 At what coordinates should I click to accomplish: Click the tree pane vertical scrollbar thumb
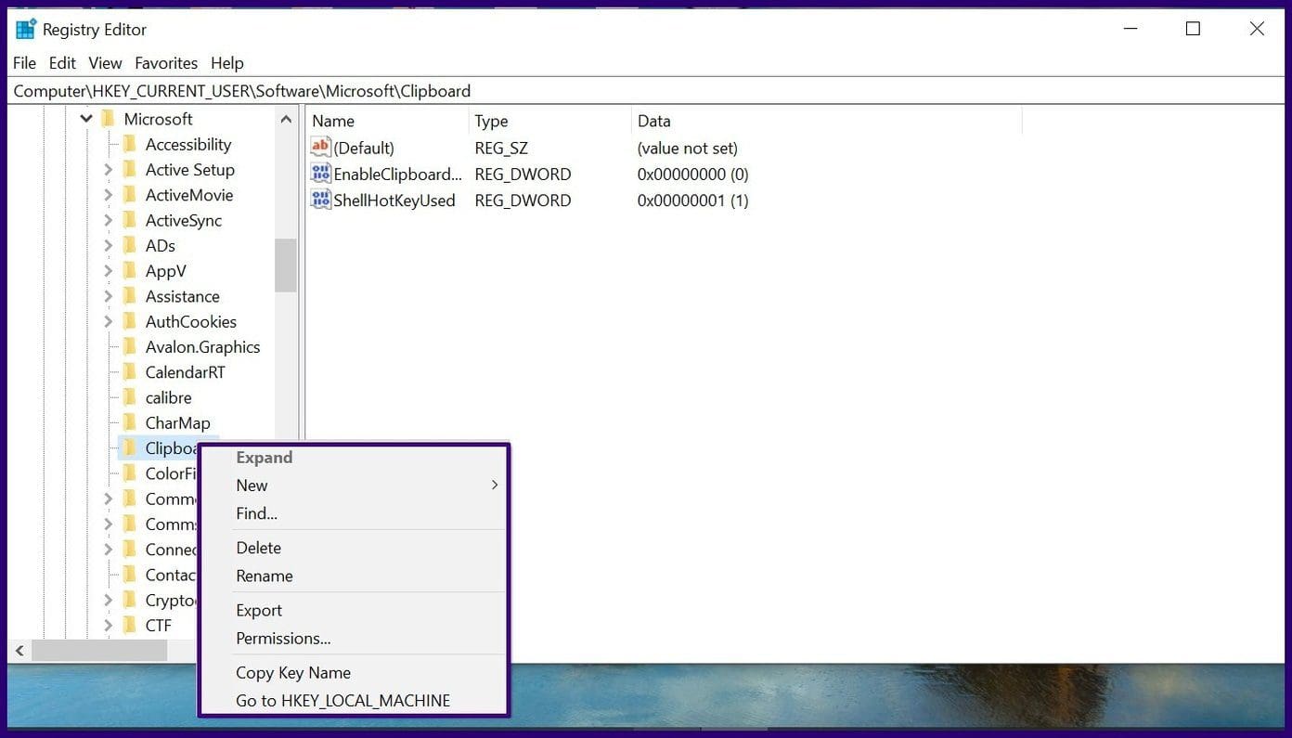coord(286,265)
